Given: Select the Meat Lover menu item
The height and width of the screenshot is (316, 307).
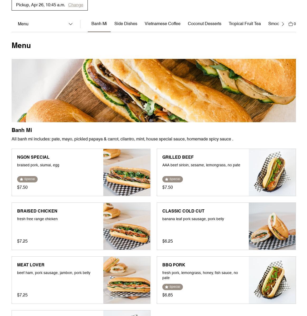Looking at the screenshot, I should (x=81, y=280).
